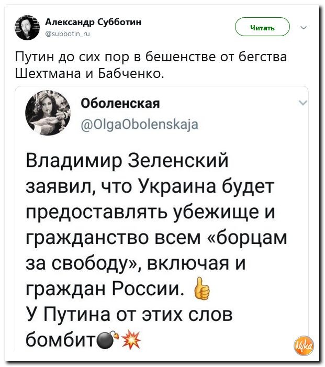The width and height of the screenshot is (325, 367).
Task: Click the @subbotin_ru handle
Action: coord(69,31)
